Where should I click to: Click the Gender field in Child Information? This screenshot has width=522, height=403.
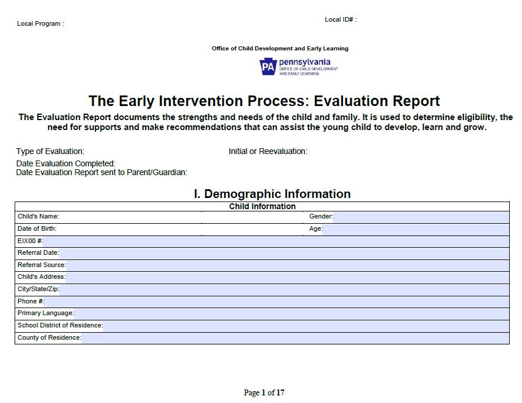[421, 216]
